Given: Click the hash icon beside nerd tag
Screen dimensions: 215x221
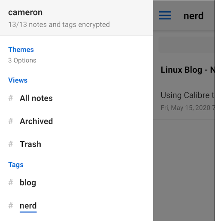Looking at the screenshot, I should pos(11,206).
